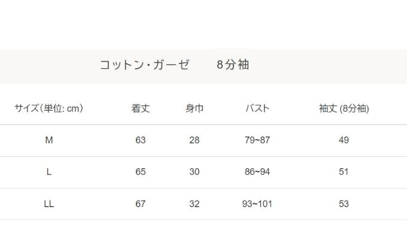This screenshot has width=407, height=252.
Task: Select the L size row label
Action: click(x=49, y=172)
